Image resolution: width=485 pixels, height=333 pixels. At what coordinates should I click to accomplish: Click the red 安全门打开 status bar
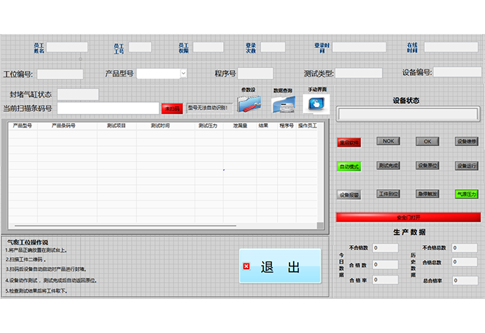click(409, 218)
